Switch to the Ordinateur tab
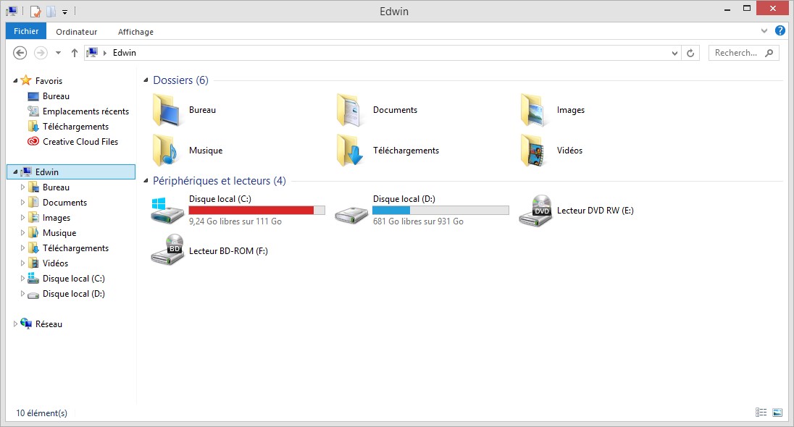This screenshot has height=427, width=794. point(77,31)
